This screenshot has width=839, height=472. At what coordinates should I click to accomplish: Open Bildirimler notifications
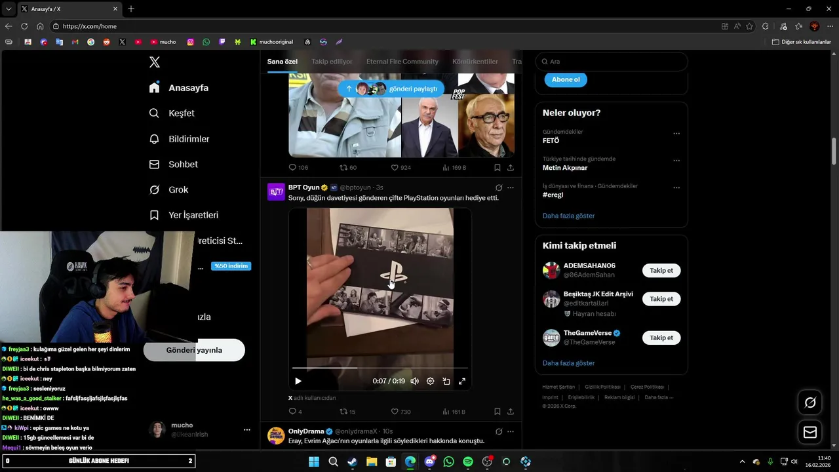[x=180, y=139]
